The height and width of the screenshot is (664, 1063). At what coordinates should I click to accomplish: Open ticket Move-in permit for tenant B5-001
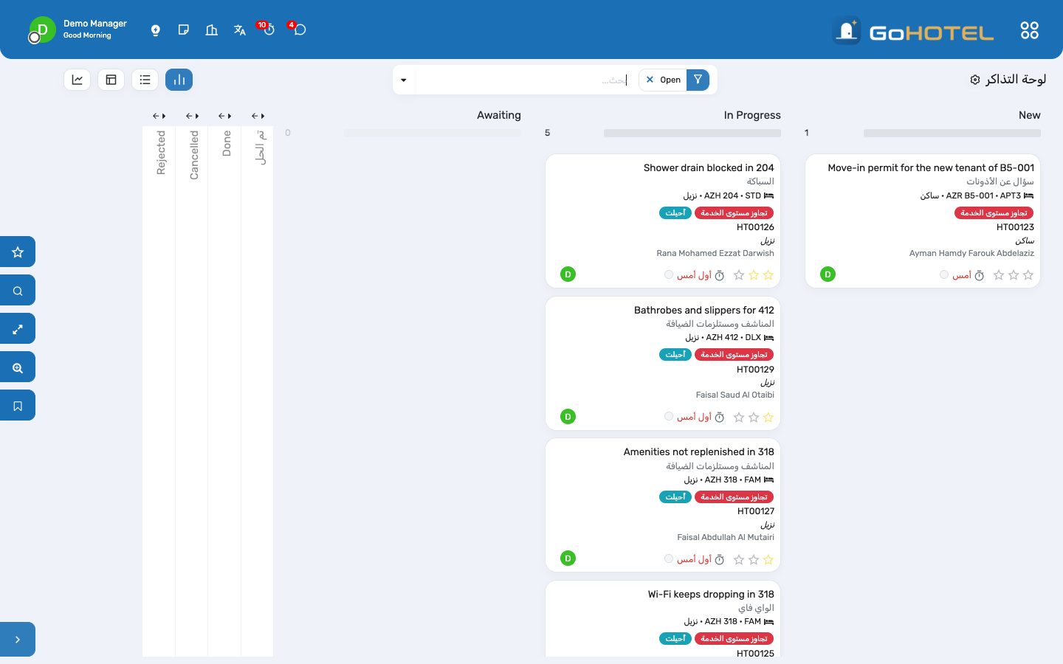pos(931,168)
